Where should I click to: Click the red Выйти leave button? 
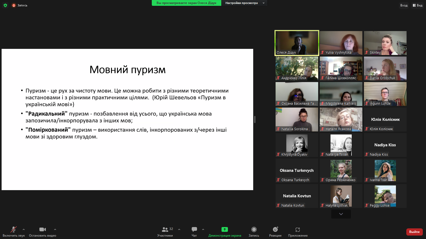414,232
